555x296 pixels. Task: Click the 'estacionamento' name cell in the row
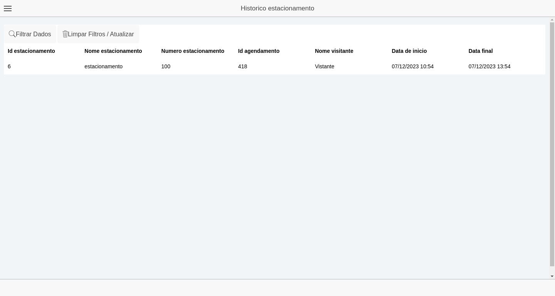103,66
